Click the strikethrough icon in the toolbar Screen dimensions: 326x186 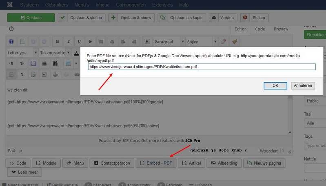pos(90,42)
